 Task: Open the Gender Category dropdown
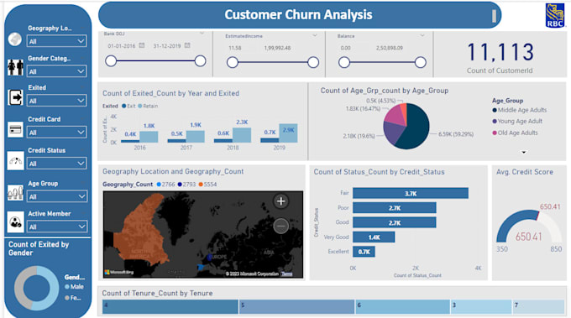click(56, 71)
